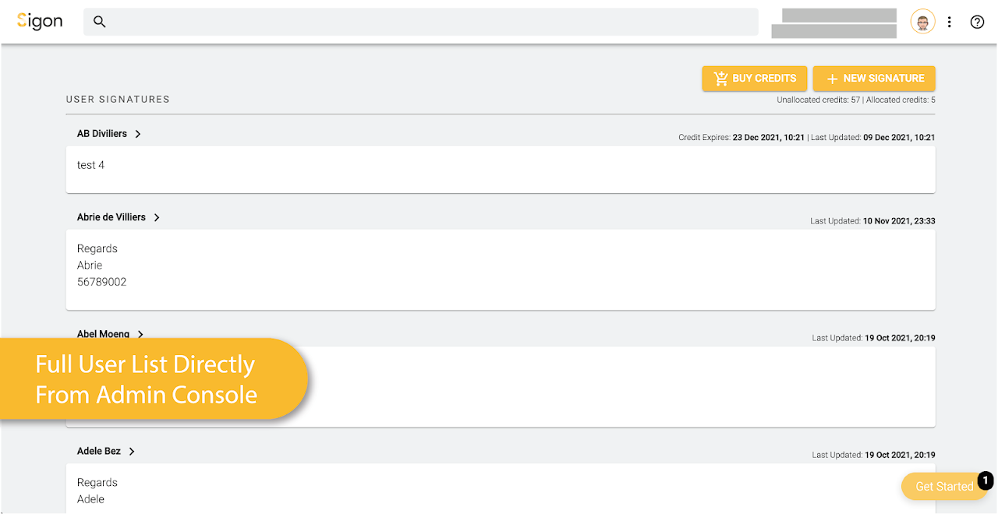998x514 pixels.
Task: Expand Adele Bez chevron arrow
Action: (132, 451)
